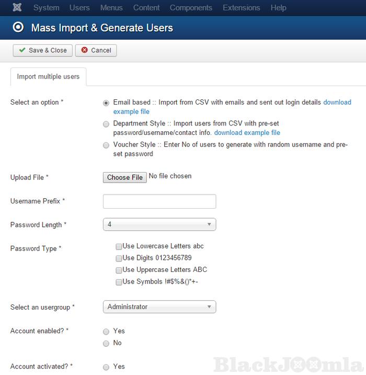Select the Voucher Style radio option
The height and width of the screenshot is (375, 366).
pyautogui.click(x=107, y=145)
